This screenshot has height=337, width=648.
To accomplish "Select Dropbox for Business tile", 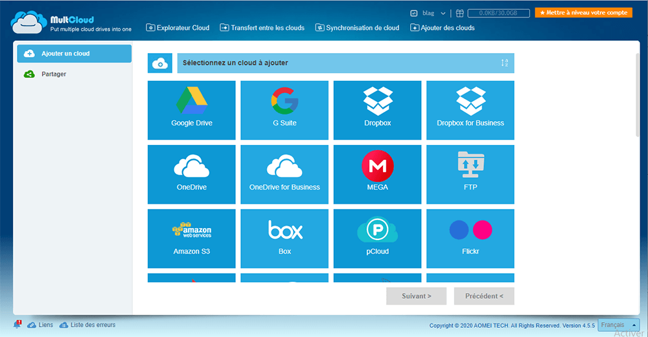I will 470,110.
